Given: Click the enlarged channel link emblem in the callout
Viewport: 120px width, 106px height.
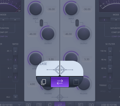Looking at the screenshot, I should [x=60, y=70].
